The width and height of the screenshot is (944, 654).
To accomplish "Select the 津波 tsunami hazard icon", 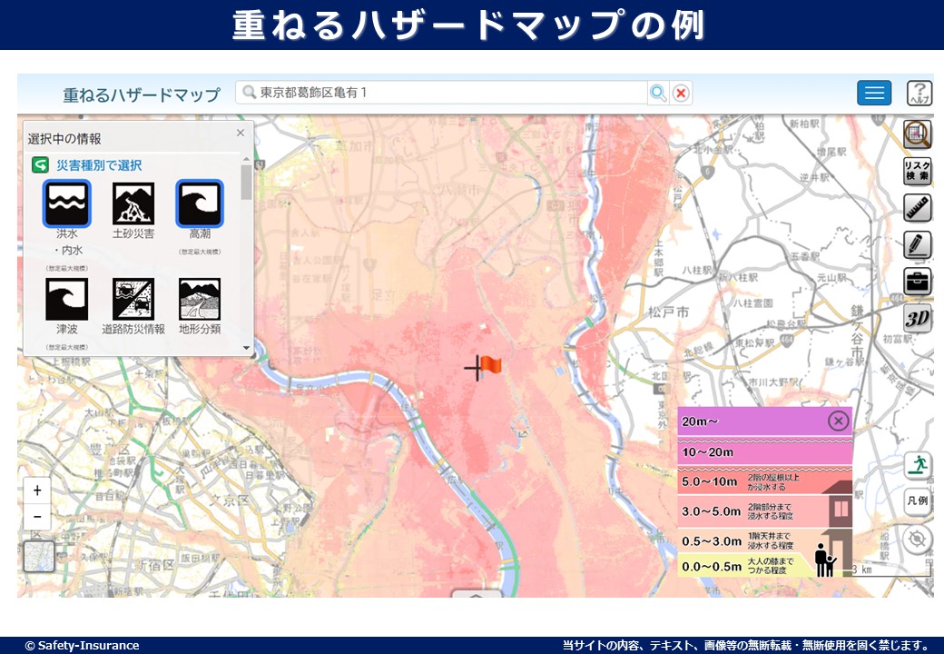I will click(67, 299).
